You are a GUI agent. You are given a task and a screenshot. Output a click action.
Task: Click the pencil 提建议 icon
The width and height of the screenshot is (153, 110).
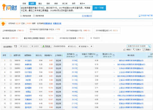(x=144, y=50)
